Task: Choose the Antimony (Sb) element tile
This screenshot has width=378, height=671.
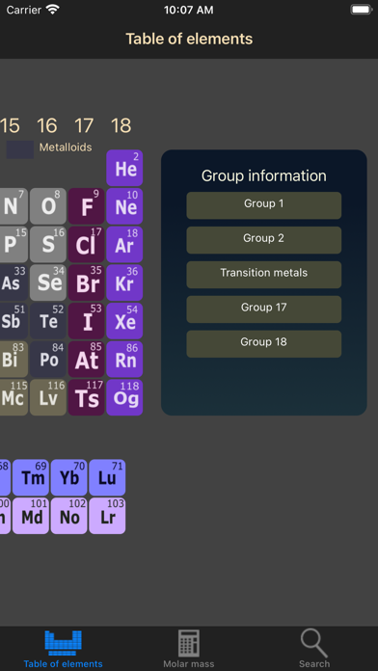Action: pyautogui.click(x=13, y=321)
